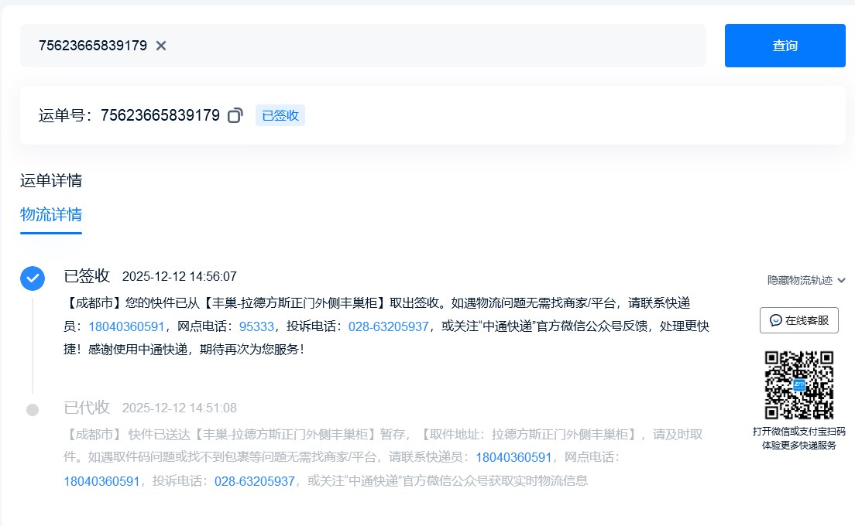Call courier 18040360591 in 已签收 entry
This screenshot has width=855, height=526.
126,326
